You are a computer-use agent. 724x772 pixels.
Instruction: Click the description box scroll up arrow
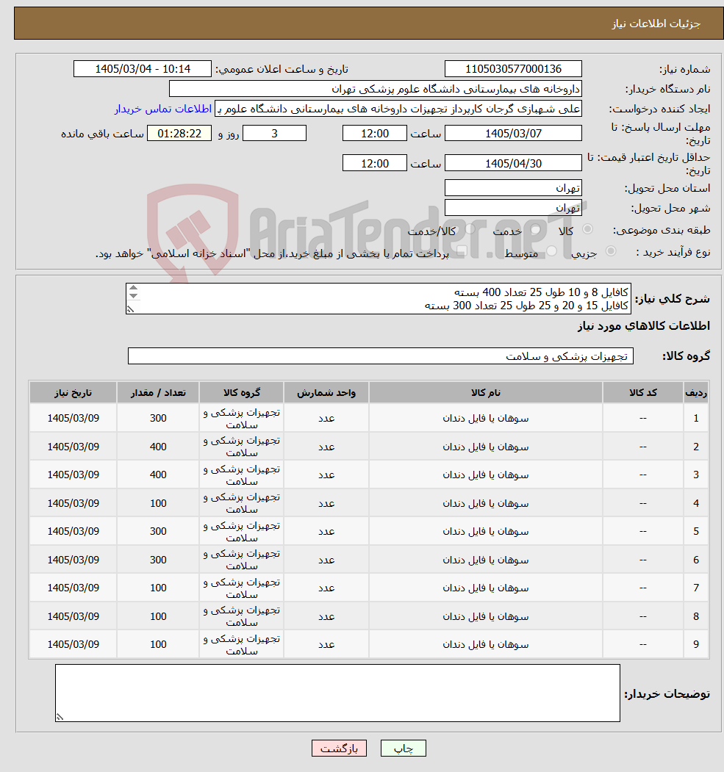(x=133, y=288)
